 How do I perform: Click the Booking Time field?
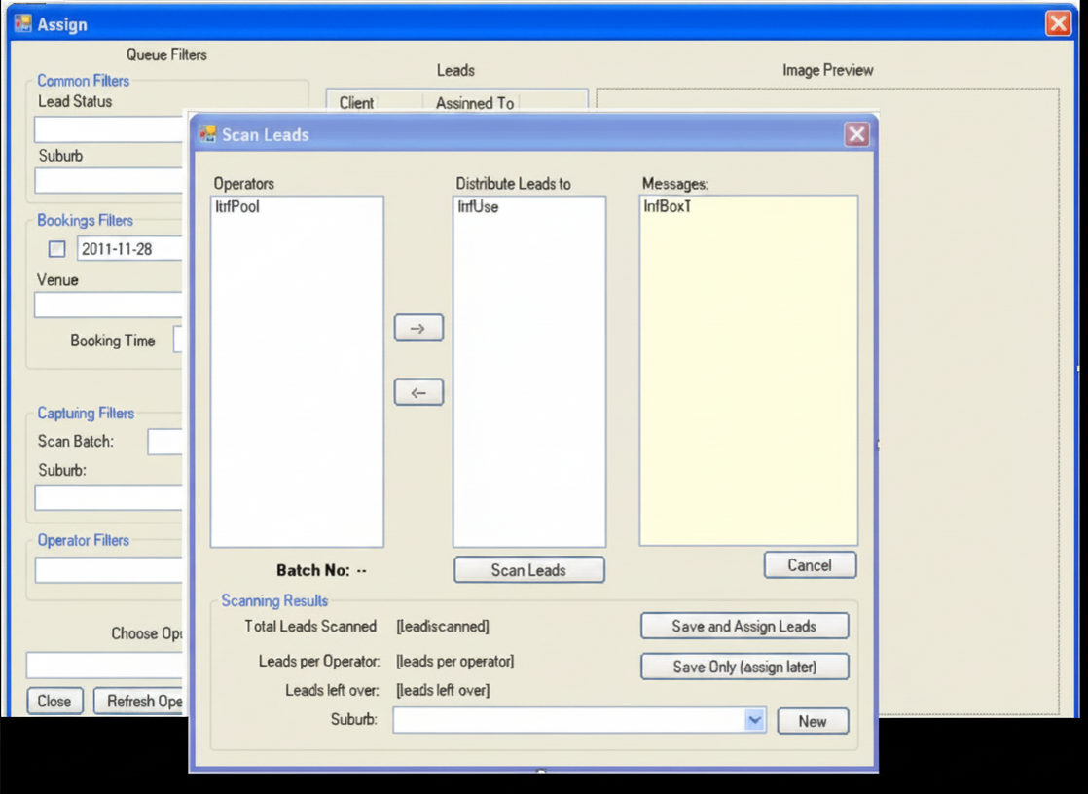click(178, 341)
